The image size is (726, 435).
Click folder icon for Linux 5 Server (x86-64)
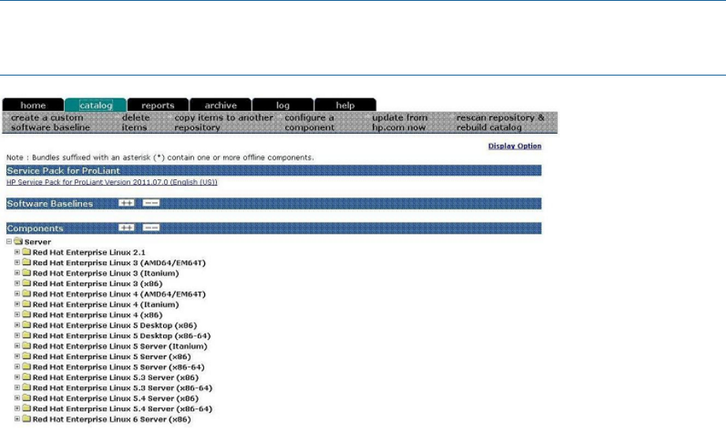click(26, 367)
